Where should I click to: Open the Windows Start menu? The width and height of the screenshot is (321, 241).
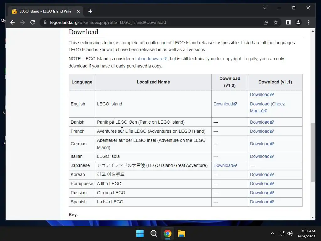click(140, 233)
